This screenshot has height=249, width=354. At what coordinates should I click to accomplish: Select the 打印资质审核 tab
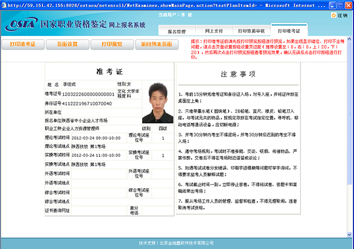(x=251, y=31)
